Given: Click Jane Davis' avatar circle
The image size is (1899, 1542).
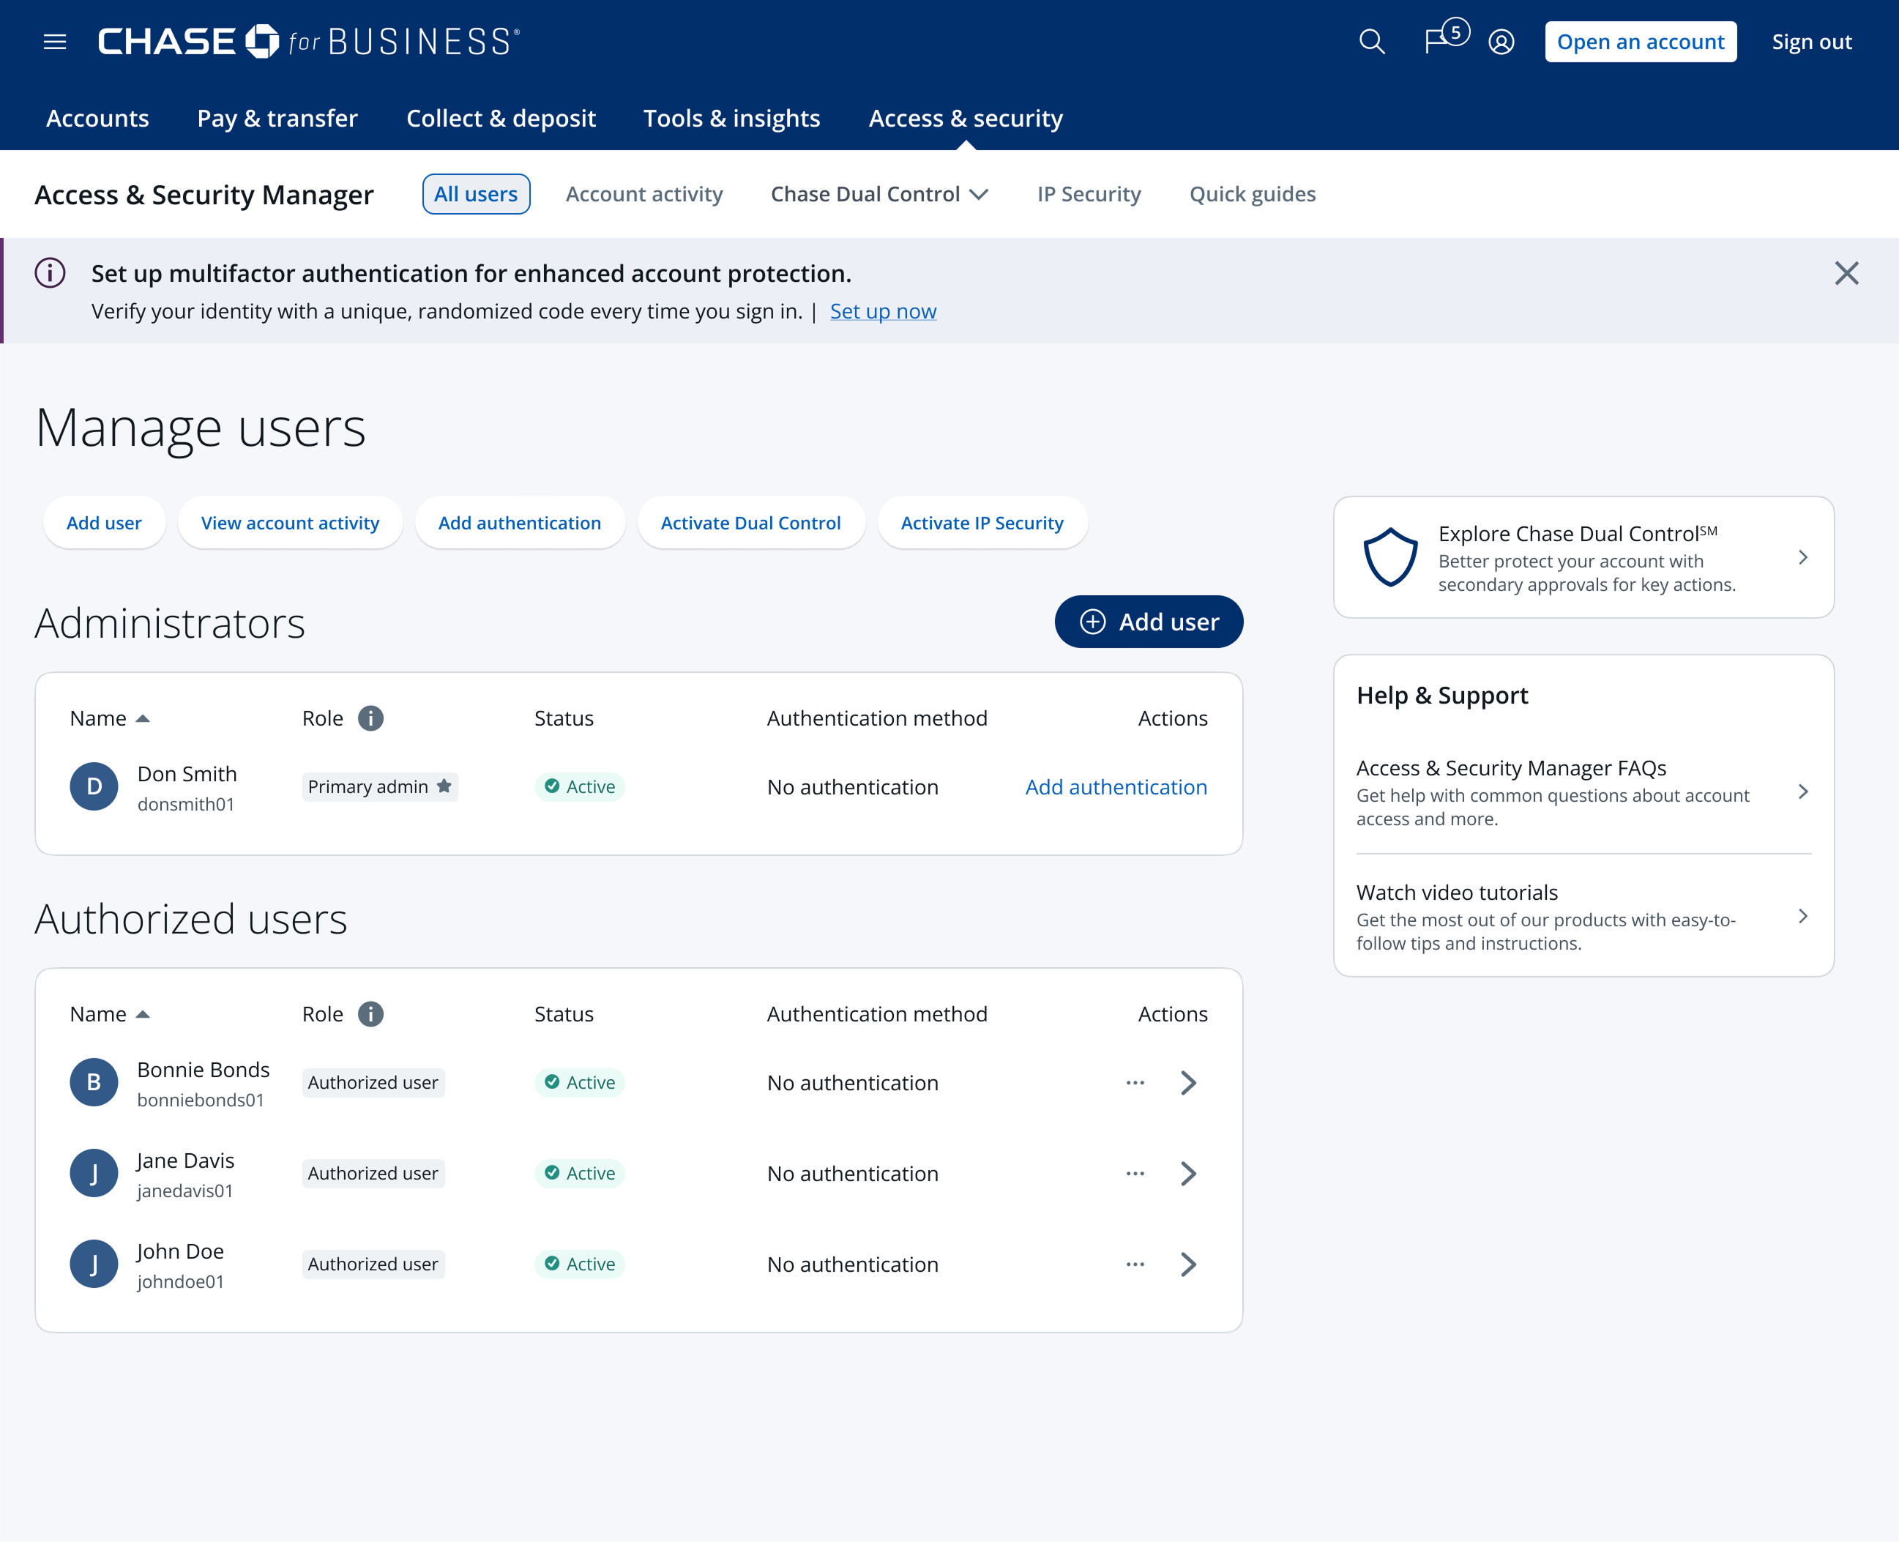Looking at the screenshot, I should [94, 1172].
